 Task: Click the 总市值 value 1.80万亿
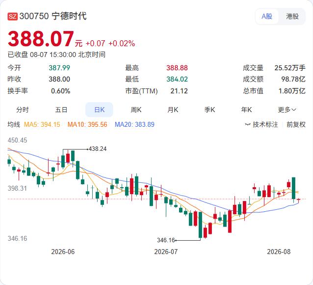click(292, 91)
